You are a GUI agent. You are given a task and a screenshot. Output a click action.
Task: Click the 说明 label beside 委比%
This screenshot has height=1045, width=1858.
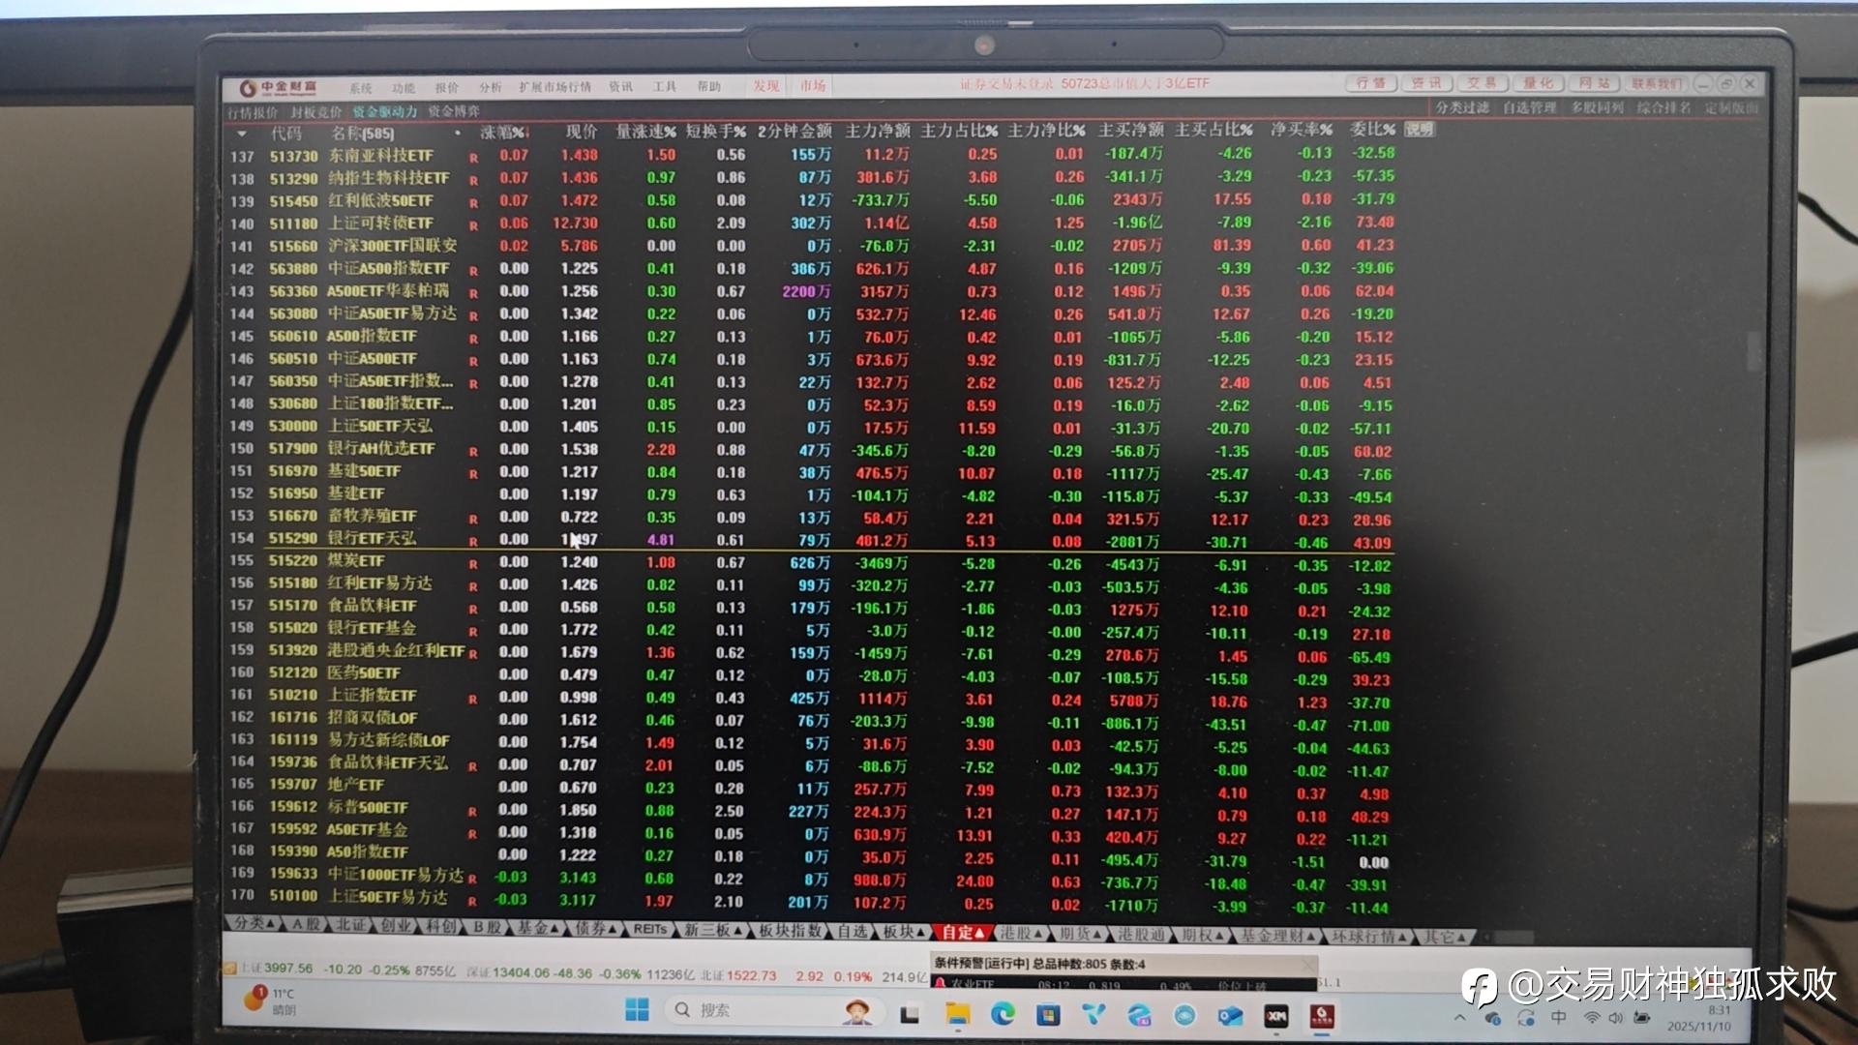(1419, 129)
